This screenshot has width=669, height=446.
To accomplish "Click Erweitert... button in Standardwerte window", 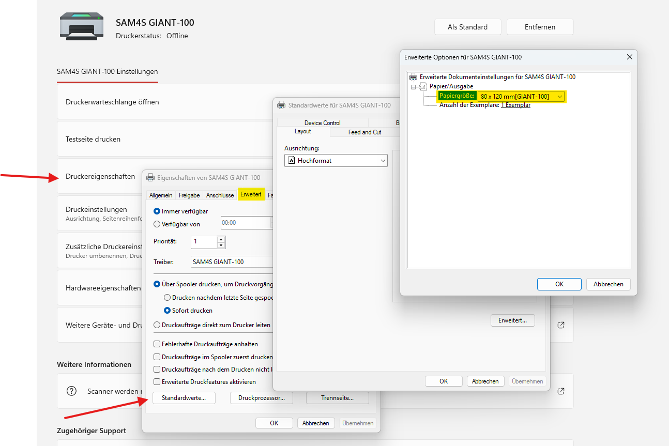I will click(512, 320).
